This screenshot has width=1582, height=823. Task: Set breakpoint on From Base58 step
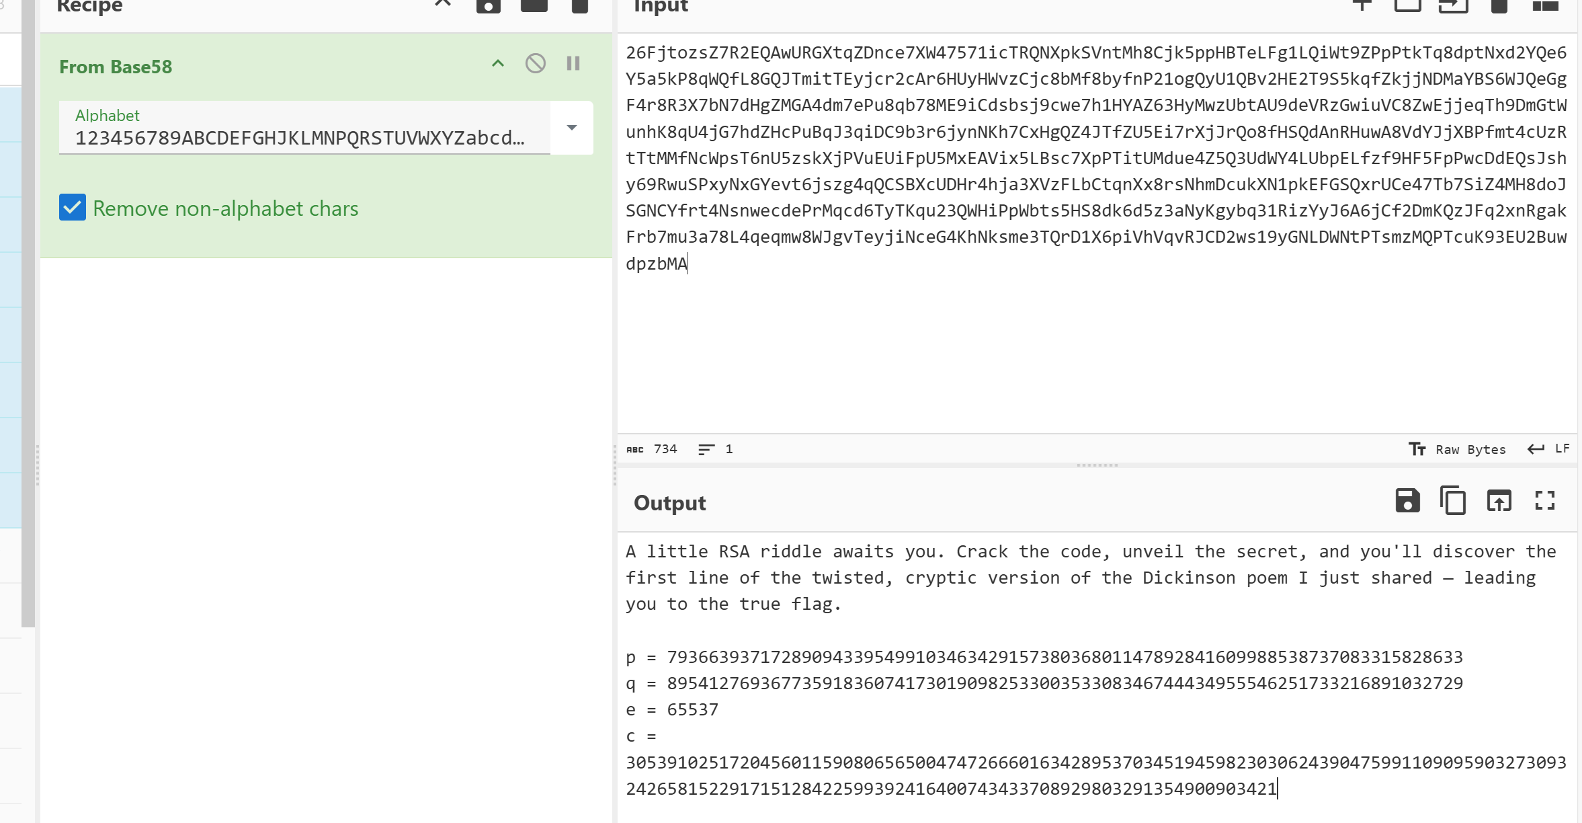pyautogui.click(x=573, y=64)
